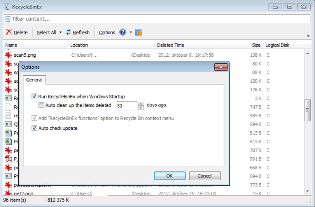This screenshot has width=315, height=207.
Task: Click the disabled context menu option checkbox
Action: 34,118
